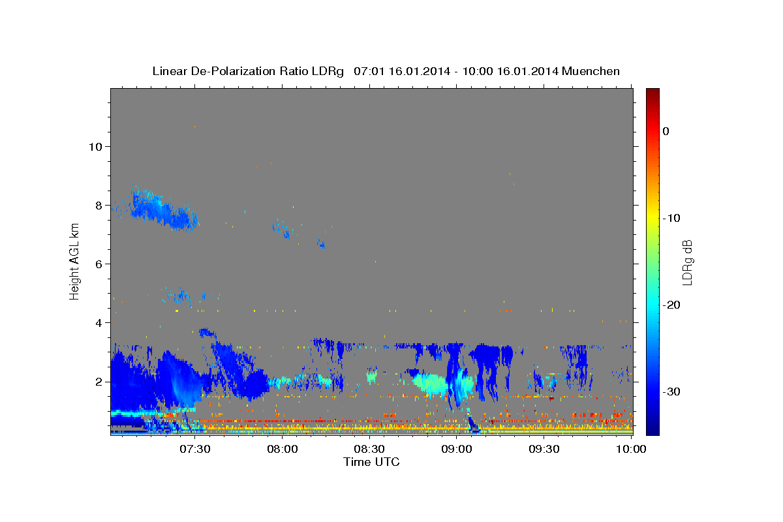Click the cyan patch just before 09:00
The width and height of the screenshot is (783, 522).
(431, 384)
